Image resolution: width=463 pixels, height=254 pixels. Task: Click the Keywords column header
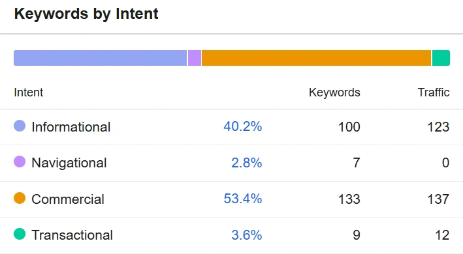coord(334,92)
